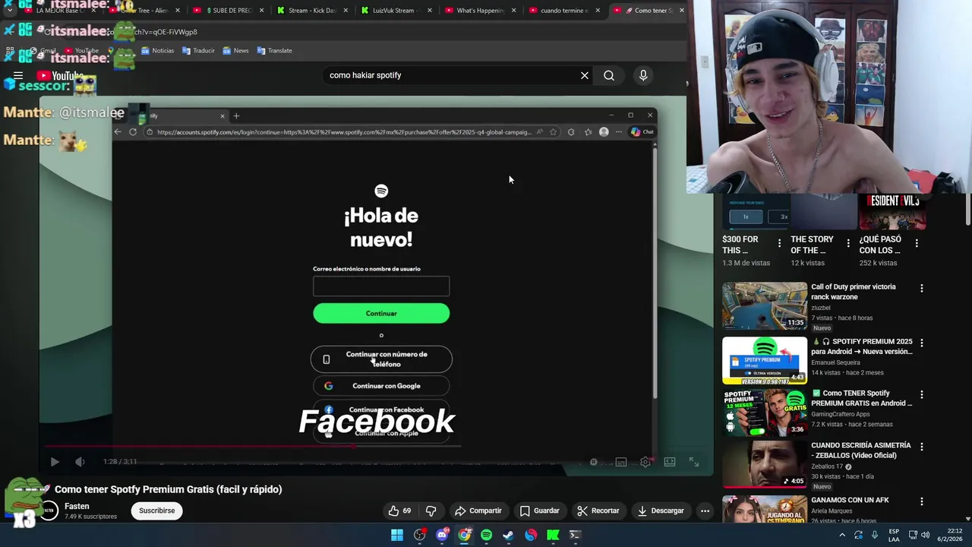Image resolution: width=972 pixels, height=547 pixels.
Task: Open options menu for CUANDO ESCRIBÍA ASIMETRÍA video
Action: pyautogui.click(x=922, y=447)
